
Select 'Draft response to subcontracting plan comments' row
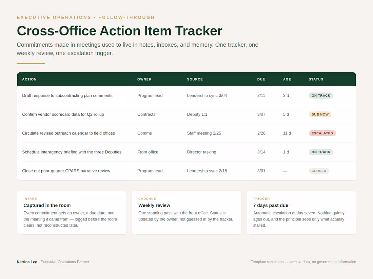pos(186,96)
